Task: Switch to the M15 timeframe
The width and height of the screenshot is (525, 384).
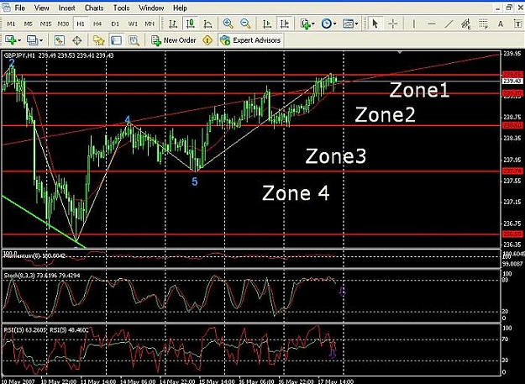Action: point(46,24)
